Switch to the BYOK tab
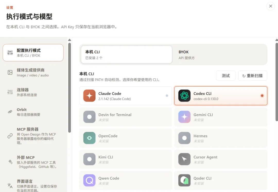The height and width of the screenshot is (192, 278). (220, 54)
